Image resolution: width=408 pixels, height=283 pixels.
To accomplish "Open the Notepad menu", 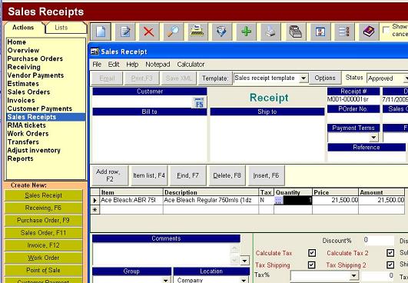I will pos(158,65).
